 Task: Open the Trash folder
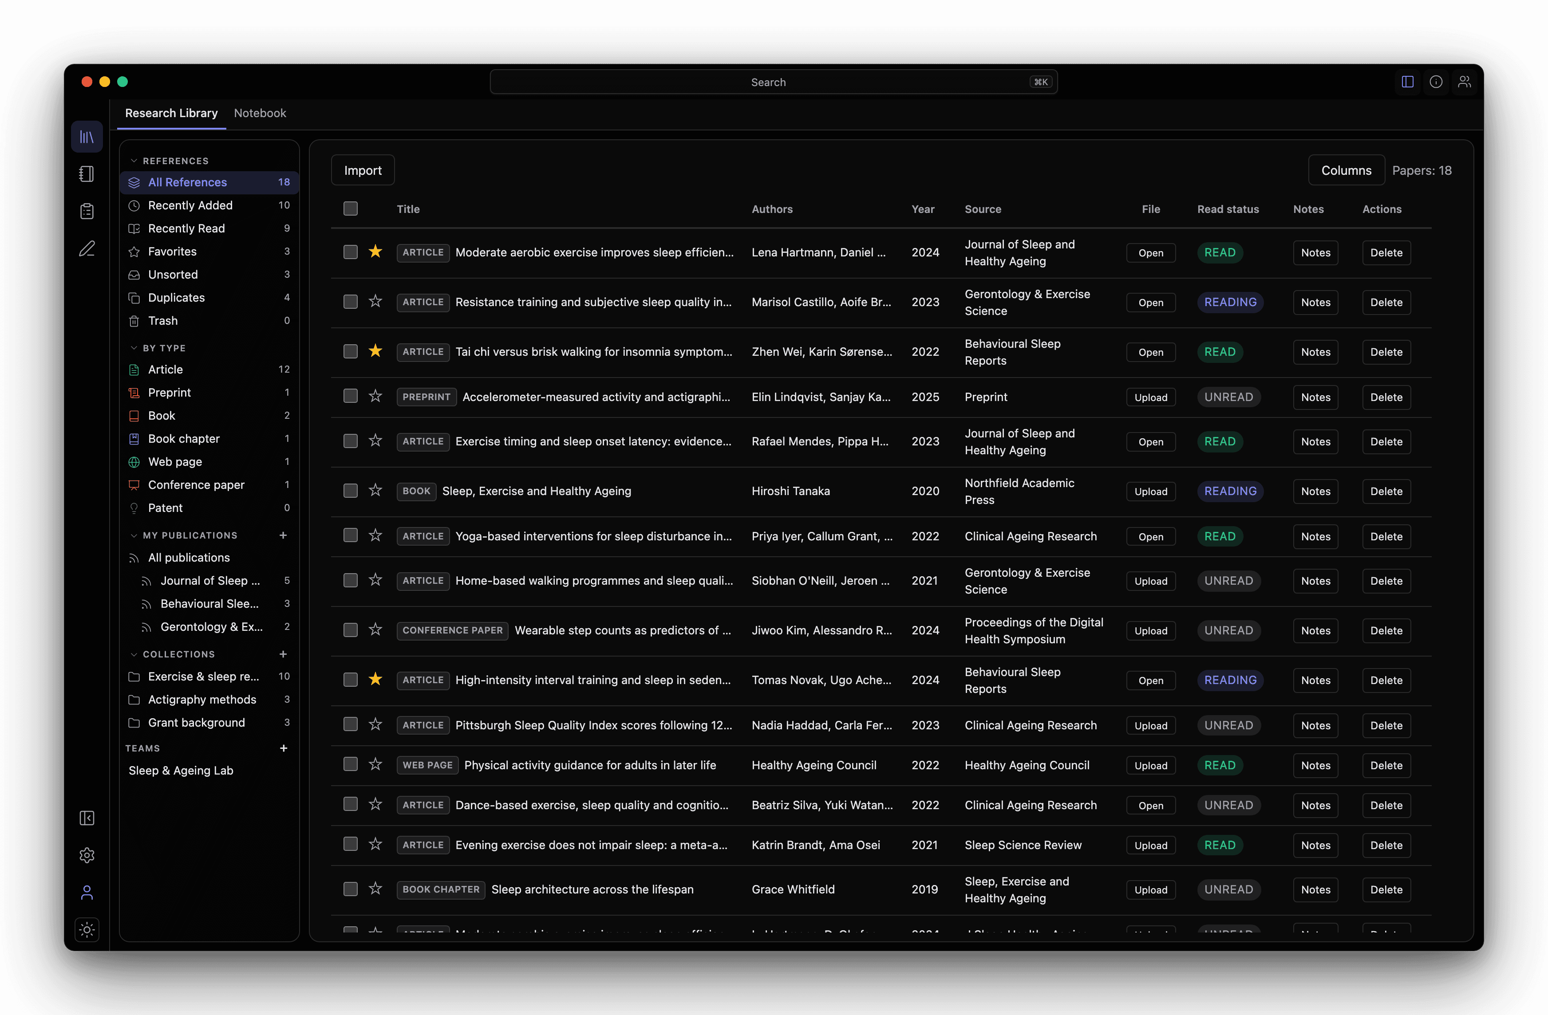tap(209, 321)
